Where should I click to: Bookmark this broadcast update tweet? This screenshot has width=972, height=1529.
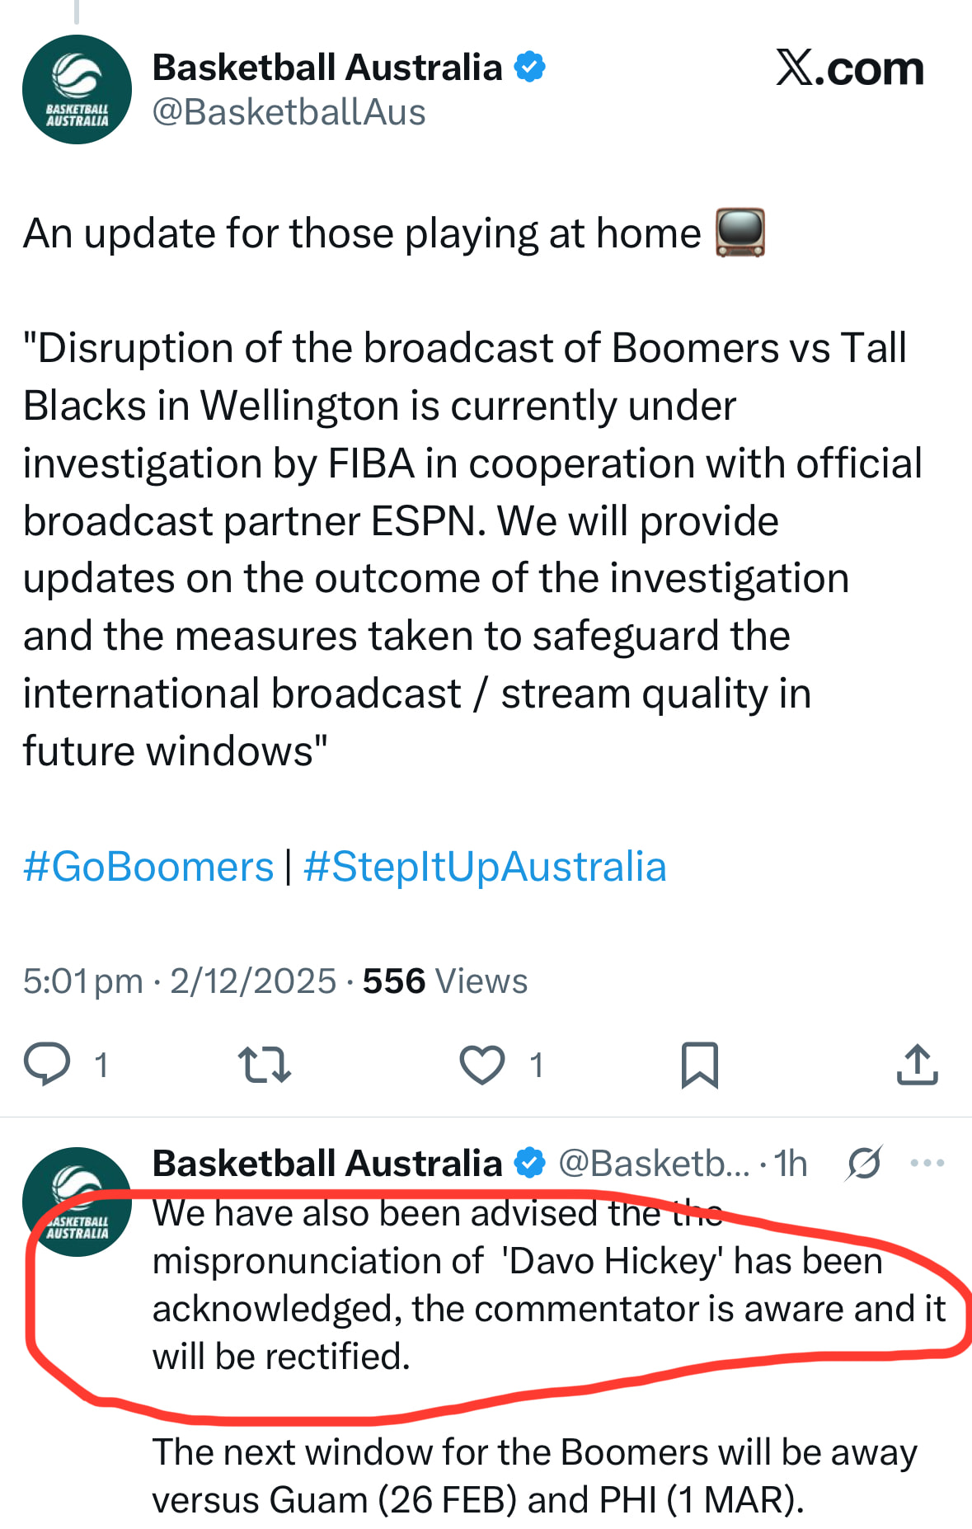coord(699,1065)
